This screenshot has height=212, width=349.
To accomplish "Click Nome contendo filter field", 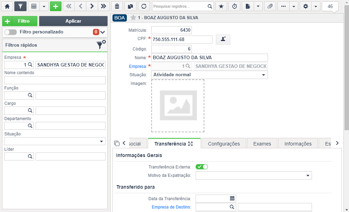I will 55,80.
